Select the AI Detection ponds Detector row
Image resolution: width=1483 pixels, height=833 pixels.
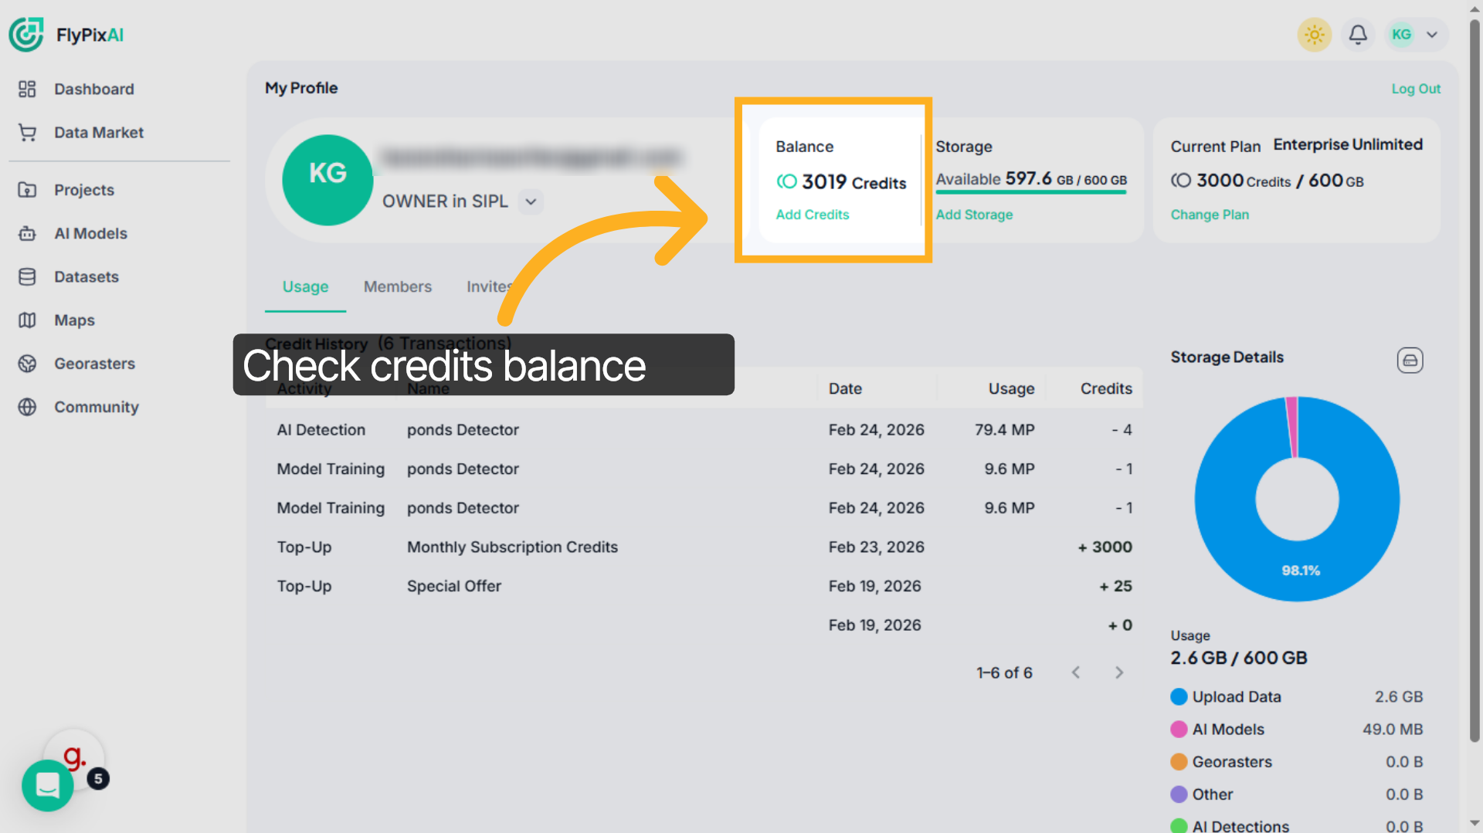coord(704,430)
